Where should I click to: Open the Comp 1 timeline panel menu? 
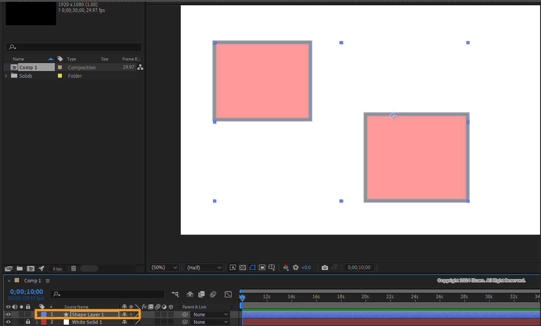pos(48,281)
